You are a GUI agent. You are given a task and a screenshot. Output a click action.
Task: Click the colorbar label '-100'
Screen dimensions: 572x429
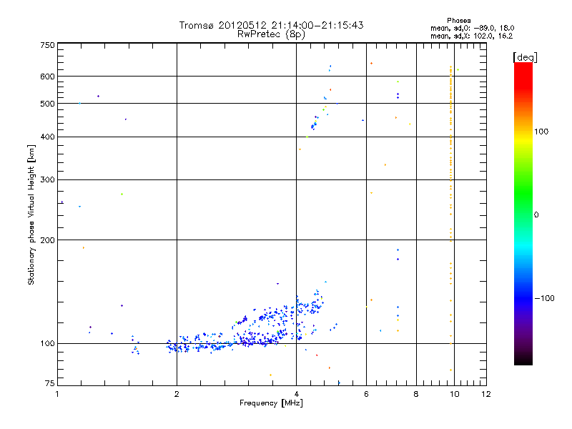(545, 298)
